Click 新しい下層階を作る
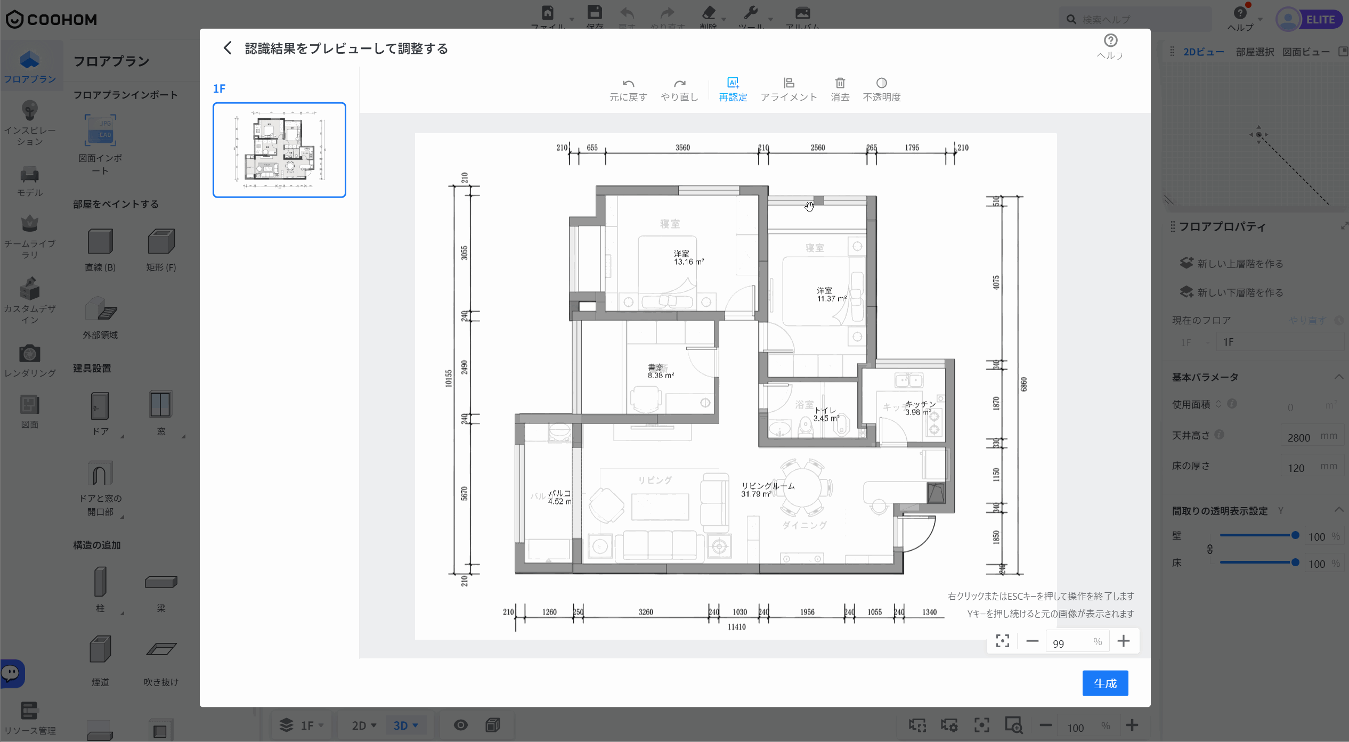Image resolution: width=1349 pixels, height=742 pixels. pos(1231,292)
